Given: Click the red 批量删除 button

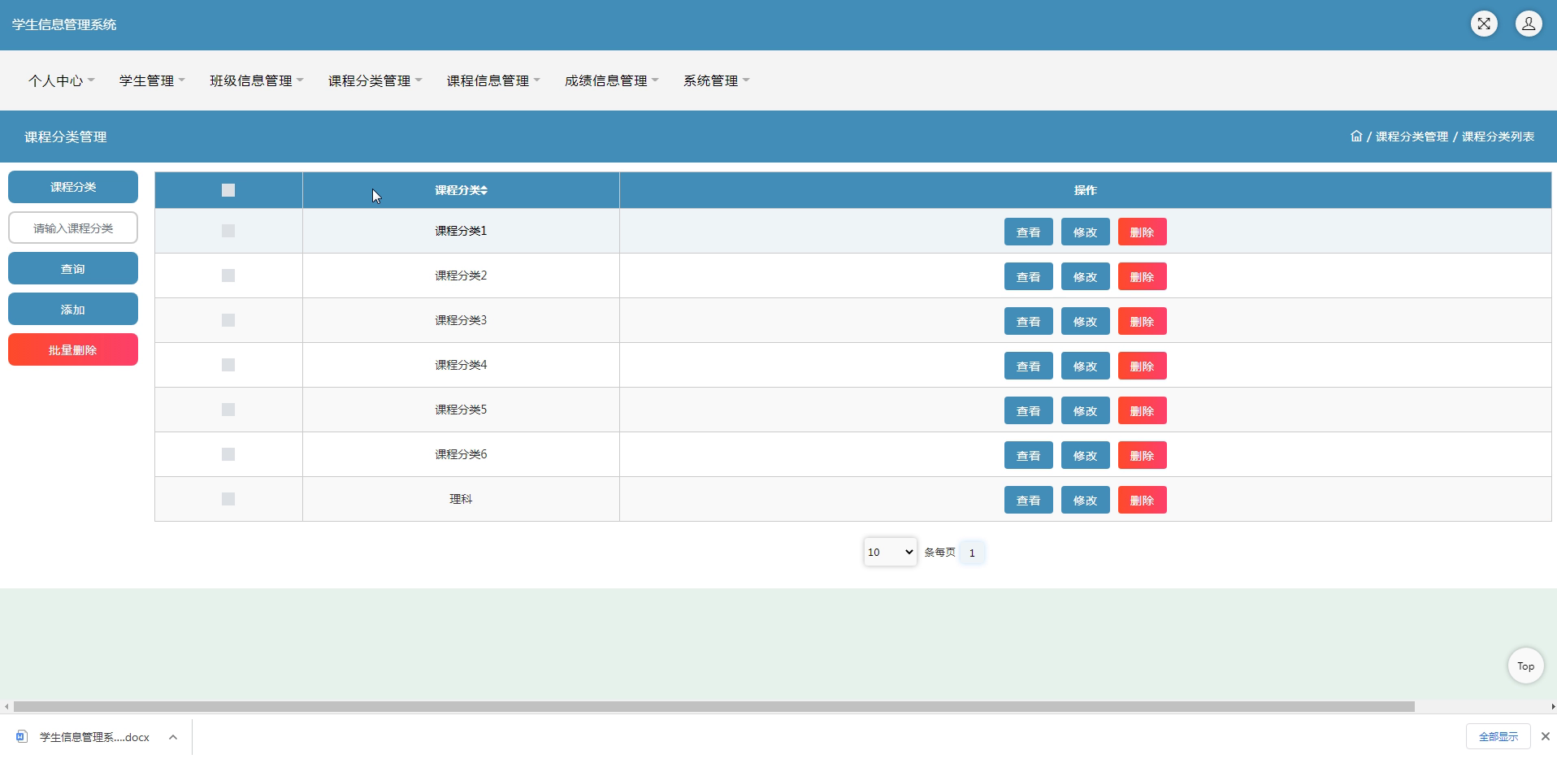Looking at the screenshot, I should (x=73, y=349).
